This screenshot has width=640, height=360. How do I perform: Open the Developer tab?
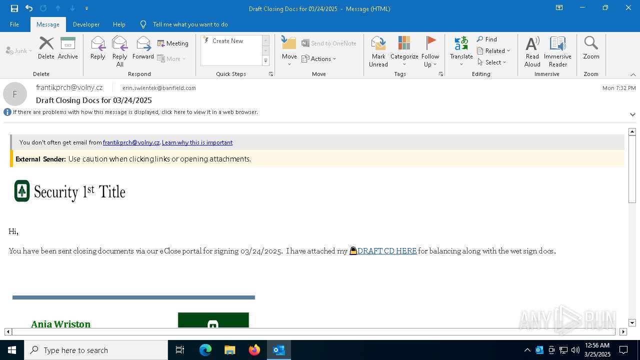coord(86,24)
